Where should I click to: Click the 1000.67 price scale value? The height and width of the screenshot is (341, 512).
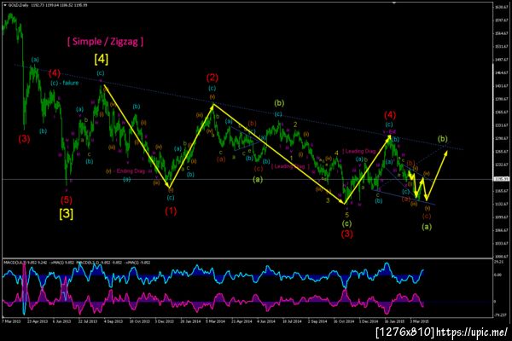[503, 257]
